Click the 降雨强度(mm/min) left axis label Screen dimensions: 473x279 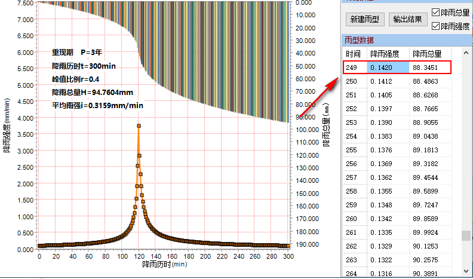[x=7, y=125]
